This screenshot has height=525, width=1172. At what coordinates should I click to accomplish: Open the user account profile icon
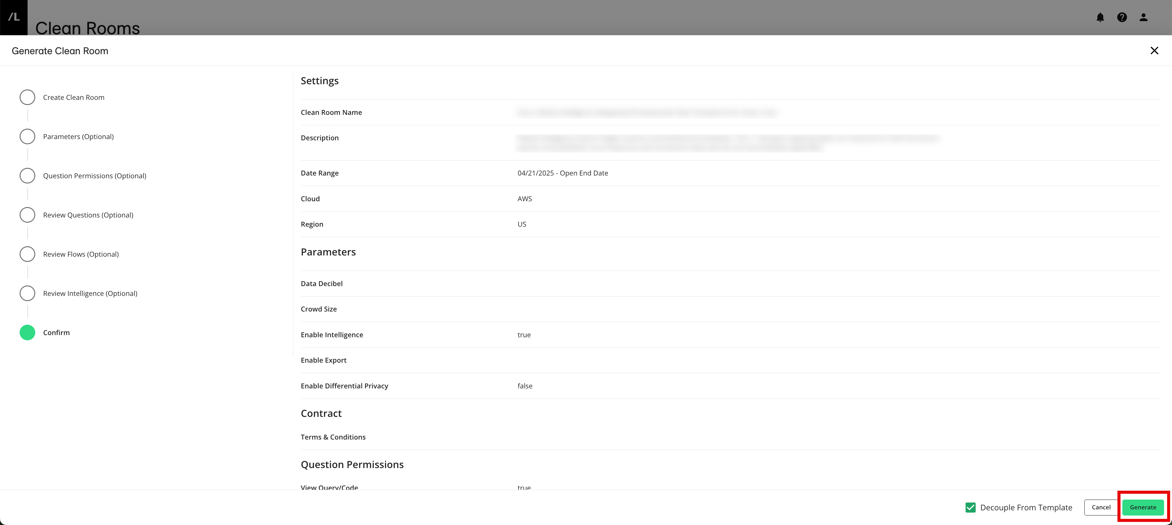(1143, 17)
